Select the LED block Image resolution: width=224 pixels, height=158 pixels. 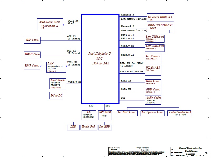(x=73, y=128)
